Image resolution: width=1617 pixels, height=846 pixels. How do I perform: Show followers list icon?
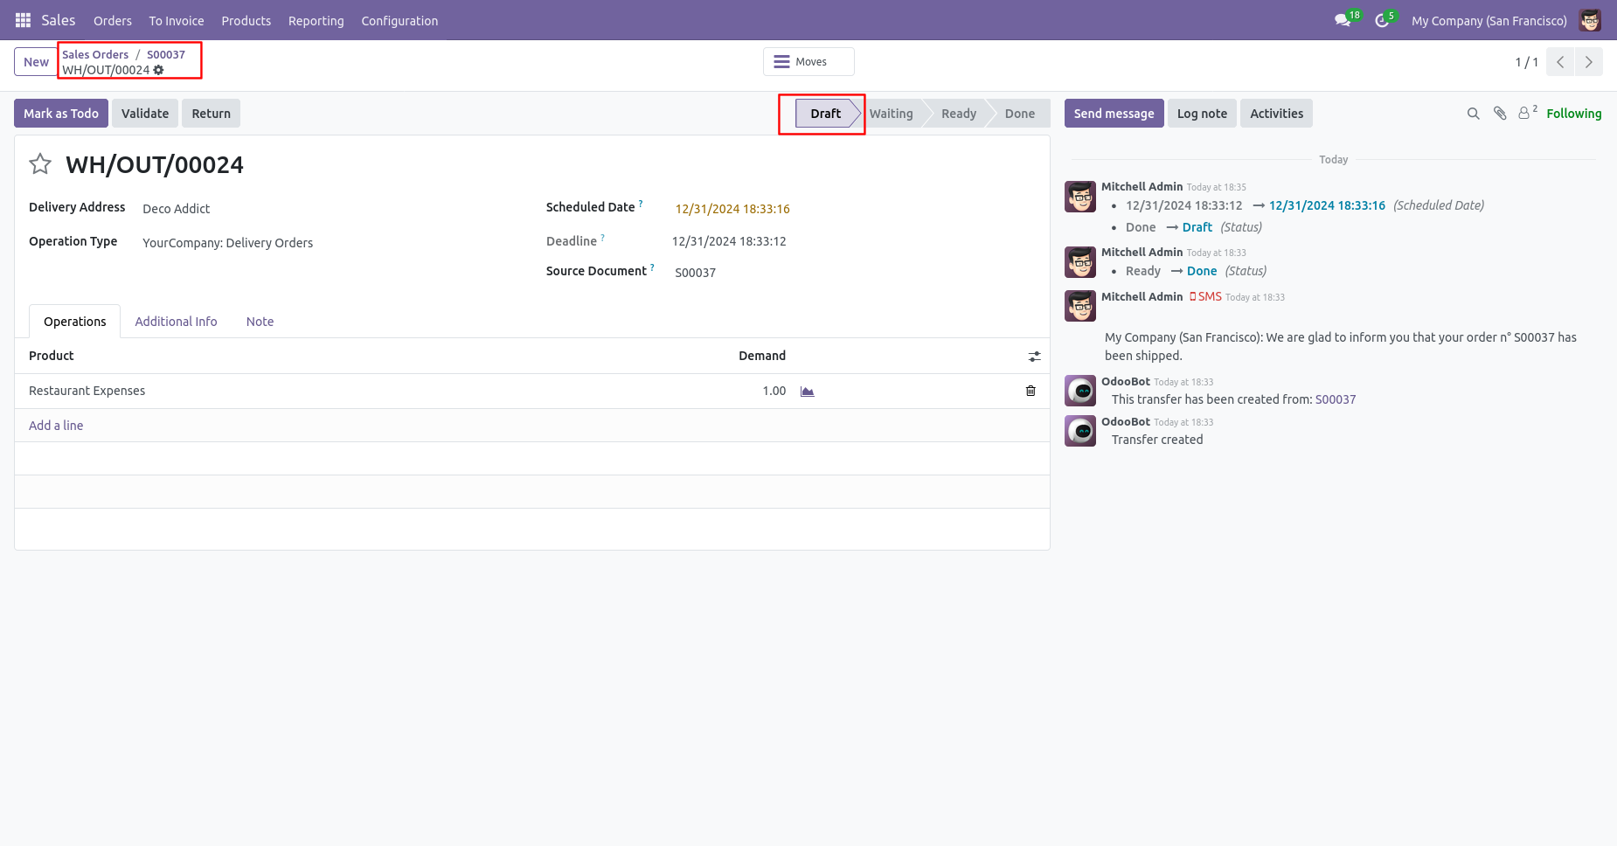click(x=1527, y=113)
